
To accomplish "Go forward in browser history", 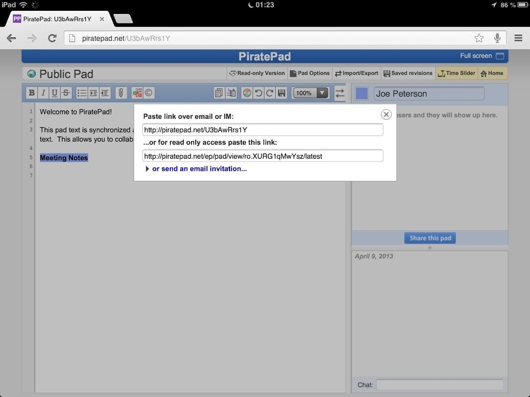I will 32,38.
